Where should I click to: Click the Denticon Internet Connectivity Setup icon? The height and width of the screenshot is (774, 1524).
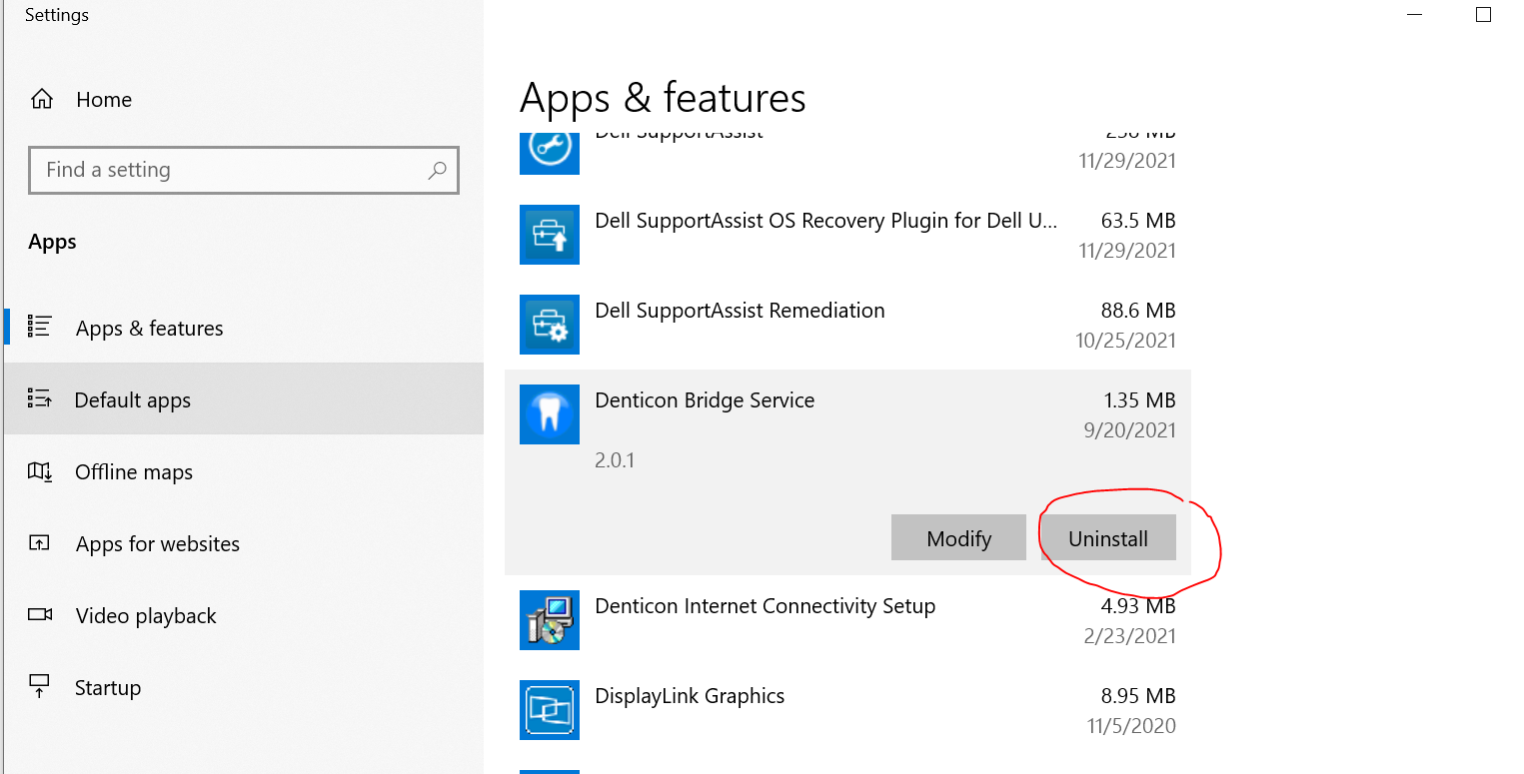(550, 620)
